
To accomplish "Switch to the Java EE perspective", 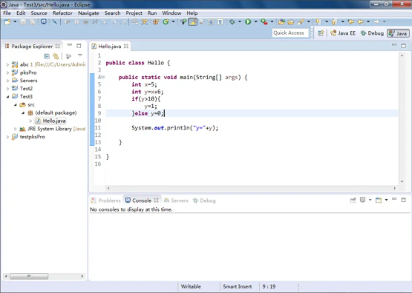I will (x=343, y=33).
